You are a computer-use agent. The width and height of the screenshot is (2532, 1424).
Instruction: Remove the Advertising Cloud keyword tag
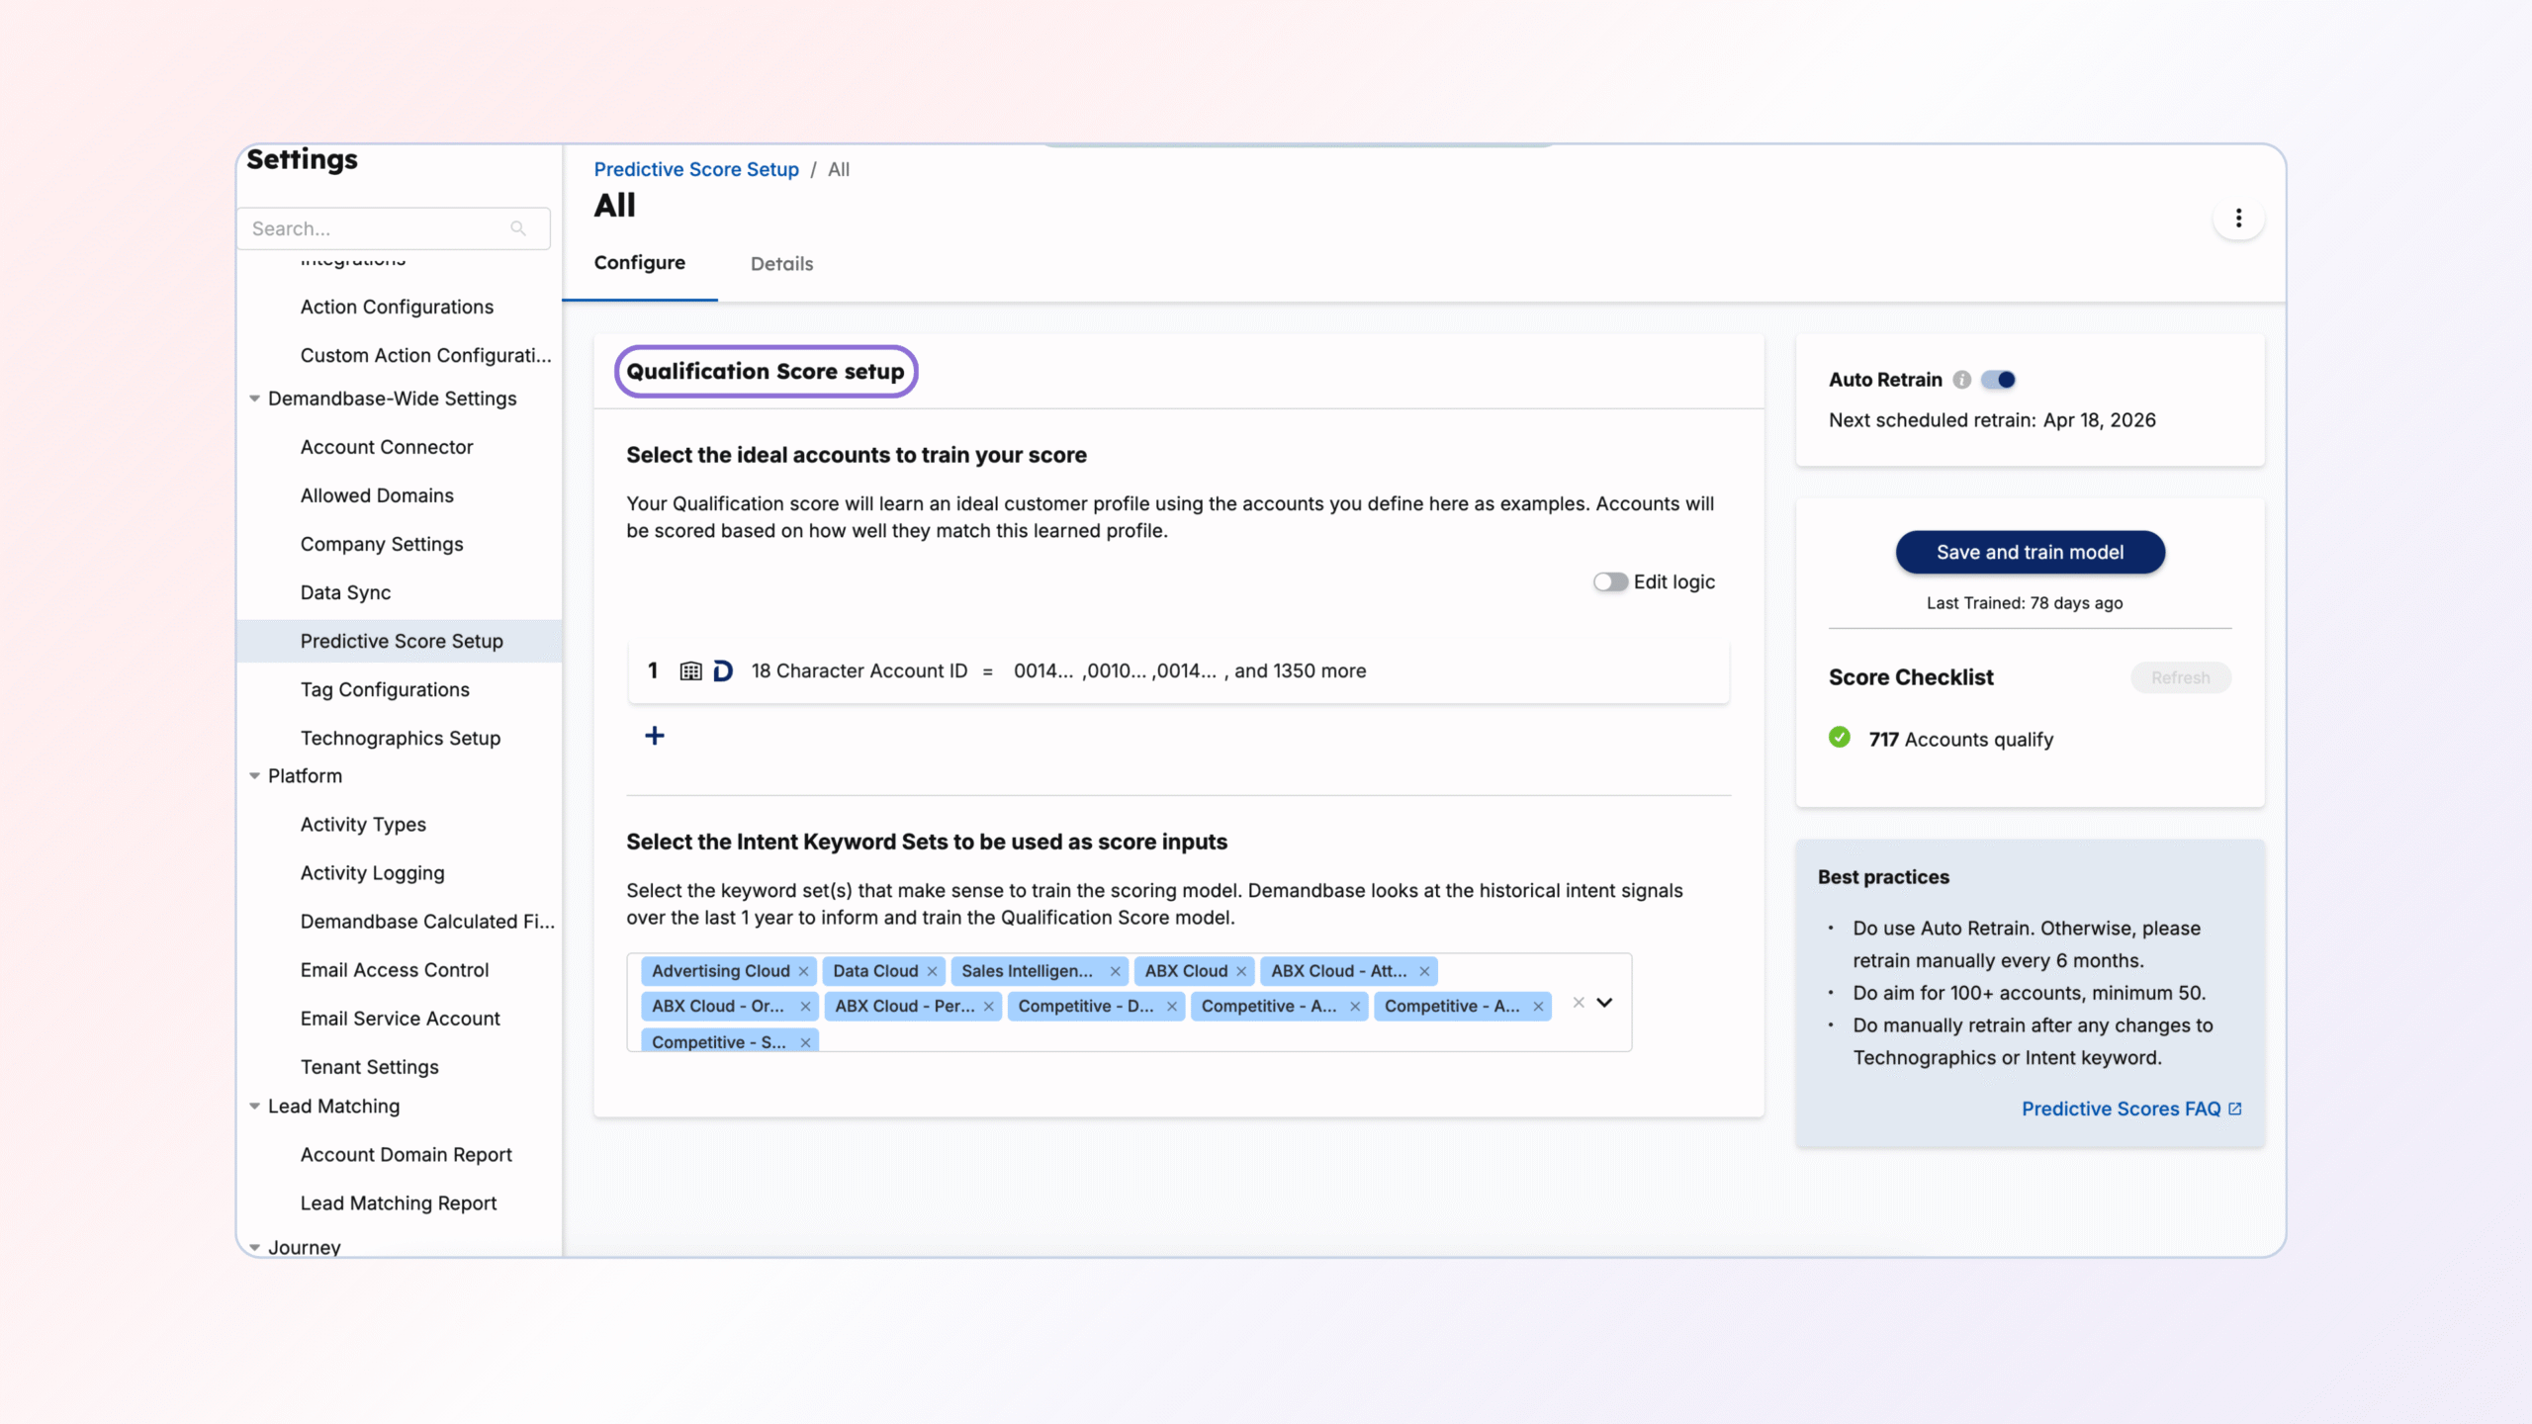click(804, 971)
